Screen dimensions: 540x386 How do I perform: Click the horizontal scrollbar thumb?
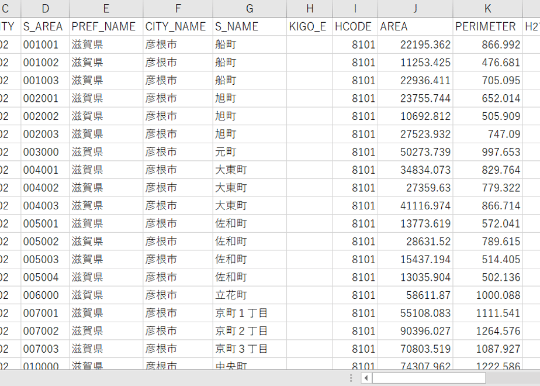[x=429, y=378]
